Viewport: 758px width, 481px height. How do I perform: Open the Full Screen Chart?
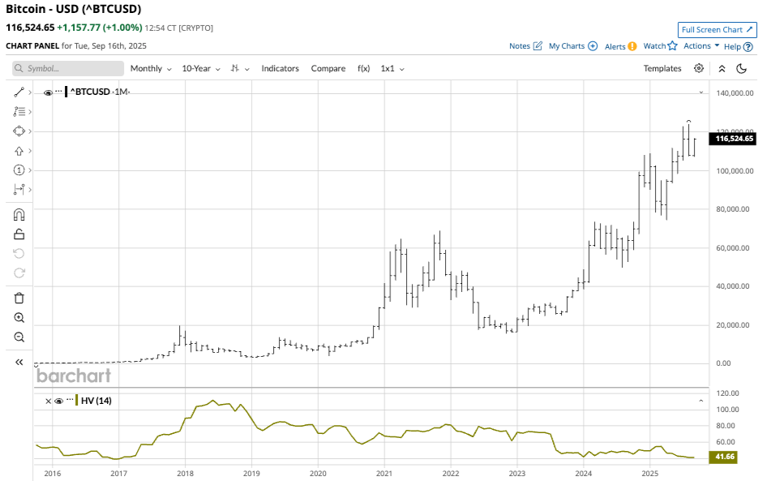[x=717, y=29]
